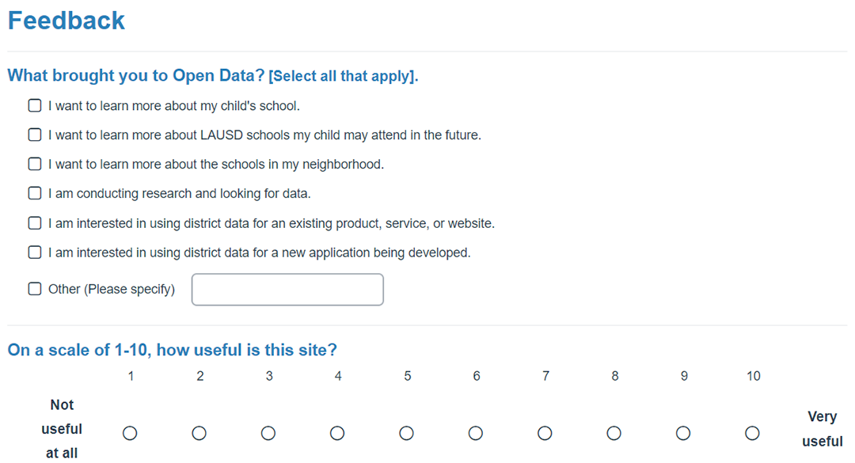Image resolution: width=855 pixels, height=463 pixels.
Task: Rate the site 5 out of 10
Action: pos(406,434)
